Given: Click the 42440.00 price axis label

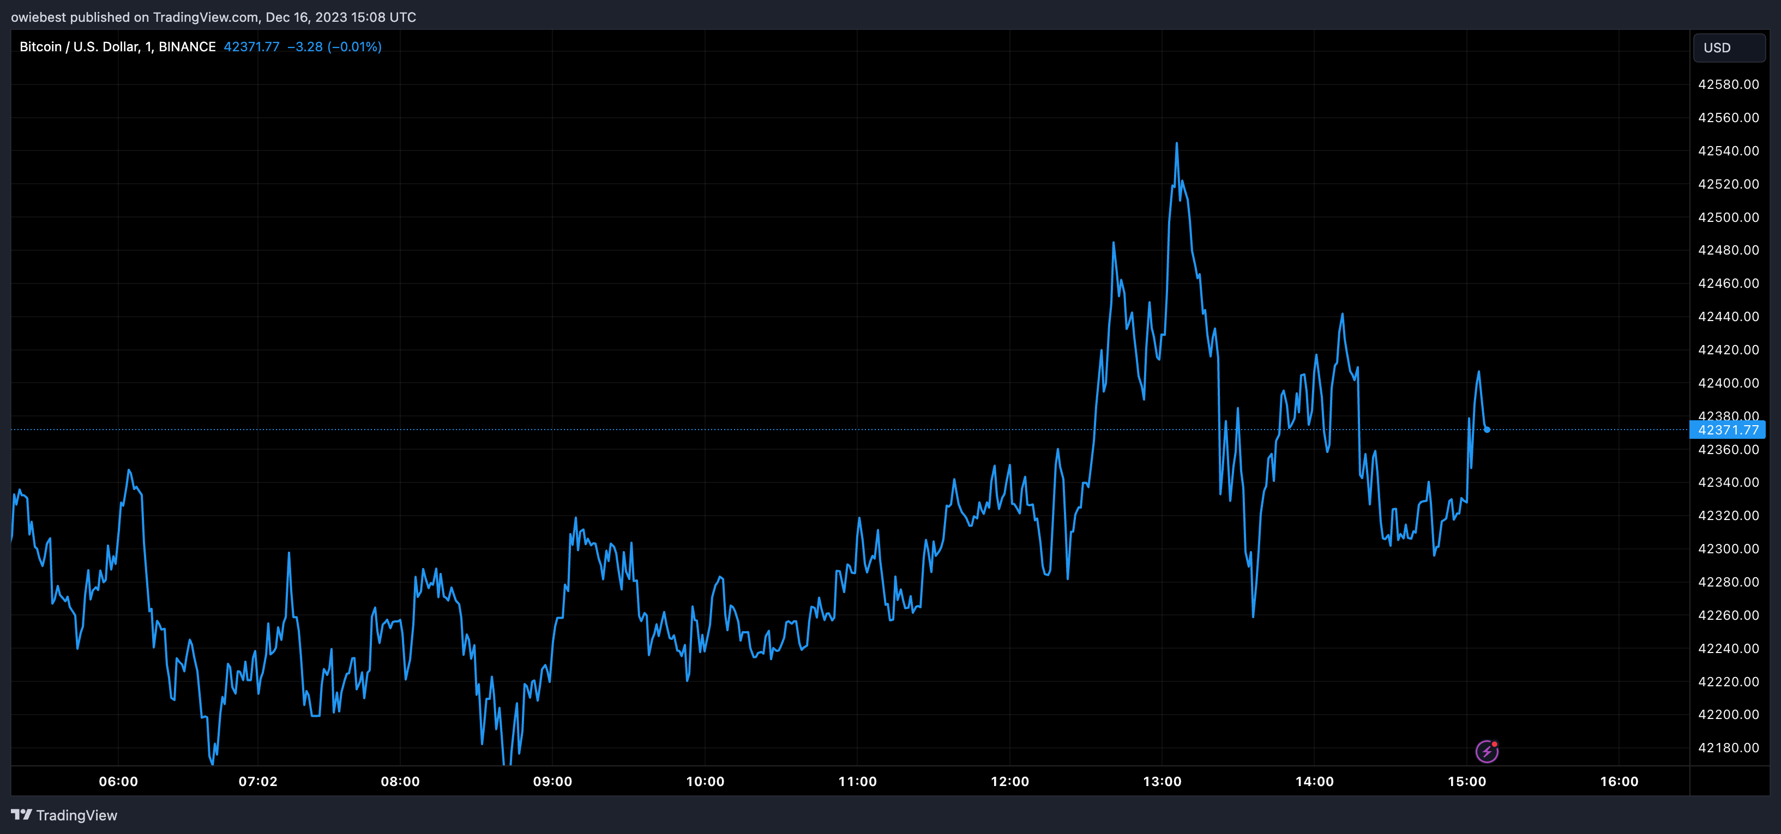Looking at the screenshot, I should (1729, 317).
